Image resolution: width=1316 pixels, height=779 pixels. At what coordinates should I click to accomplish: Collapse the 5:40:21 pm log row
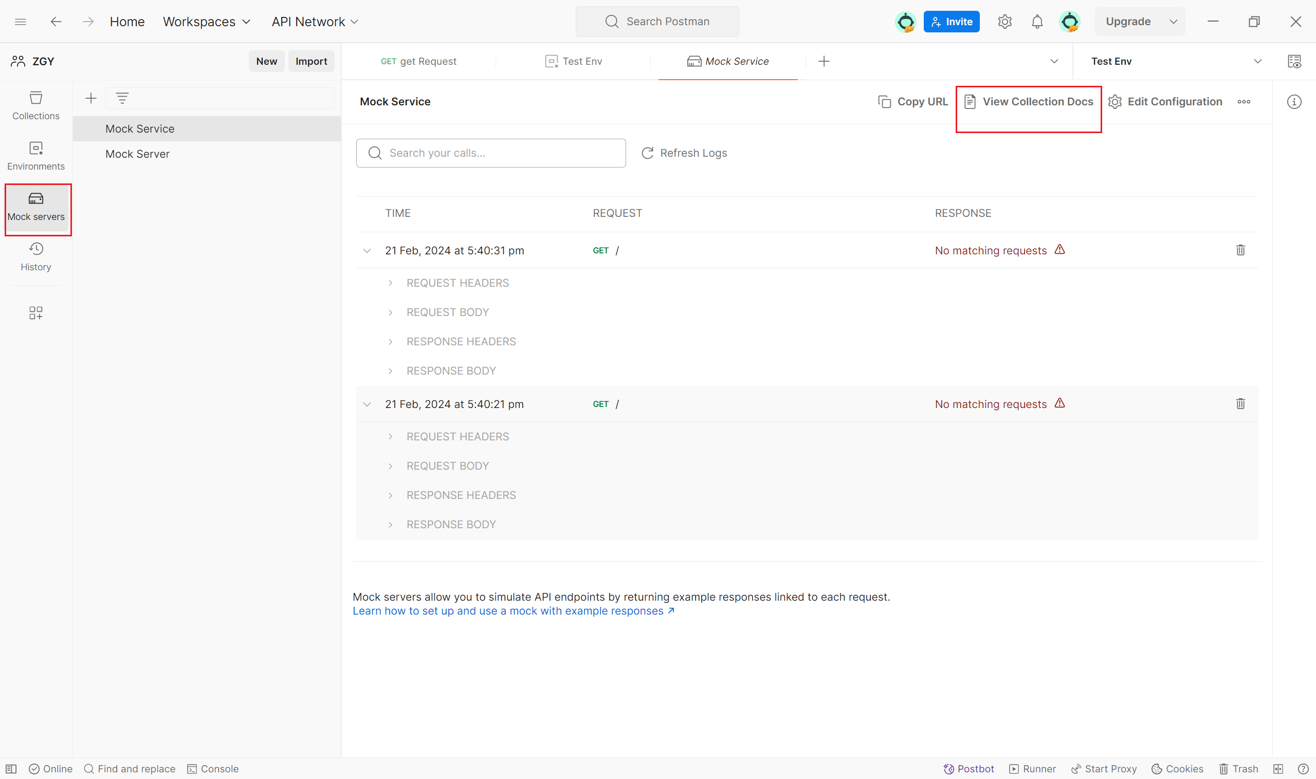point(367,404)
